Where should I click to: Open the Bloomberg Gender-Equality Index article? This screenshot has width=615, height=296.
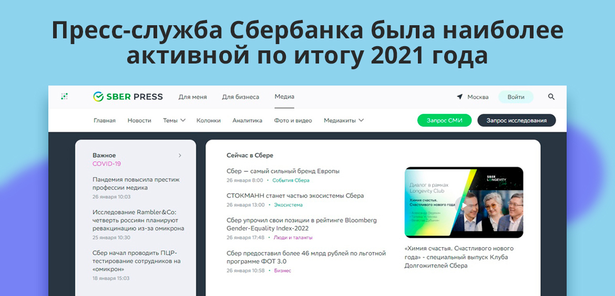(302, 224)
